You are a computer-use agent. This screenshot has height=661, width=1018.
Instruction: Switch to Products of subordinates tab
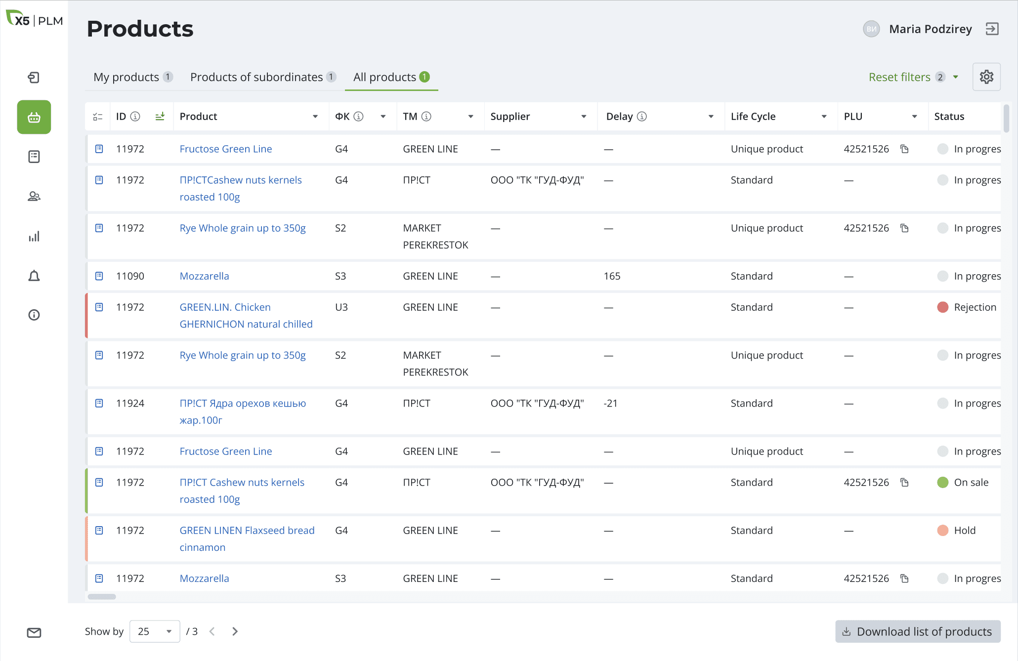tap(256, 77)
